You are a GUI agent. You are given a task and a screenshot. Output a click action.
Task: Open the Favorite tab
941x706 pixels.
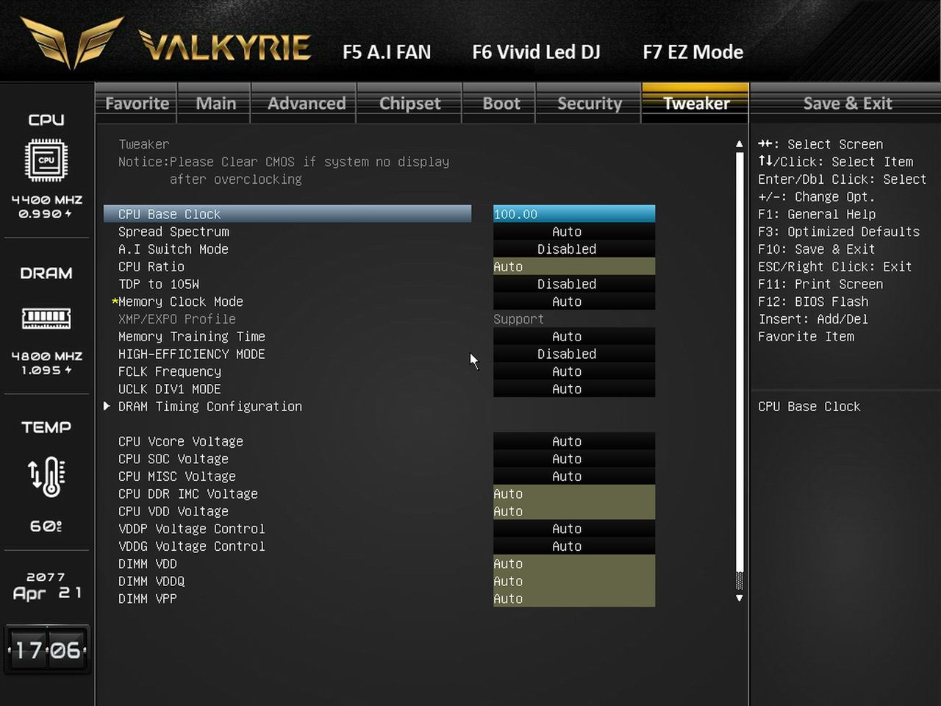(x=137, y=104)
